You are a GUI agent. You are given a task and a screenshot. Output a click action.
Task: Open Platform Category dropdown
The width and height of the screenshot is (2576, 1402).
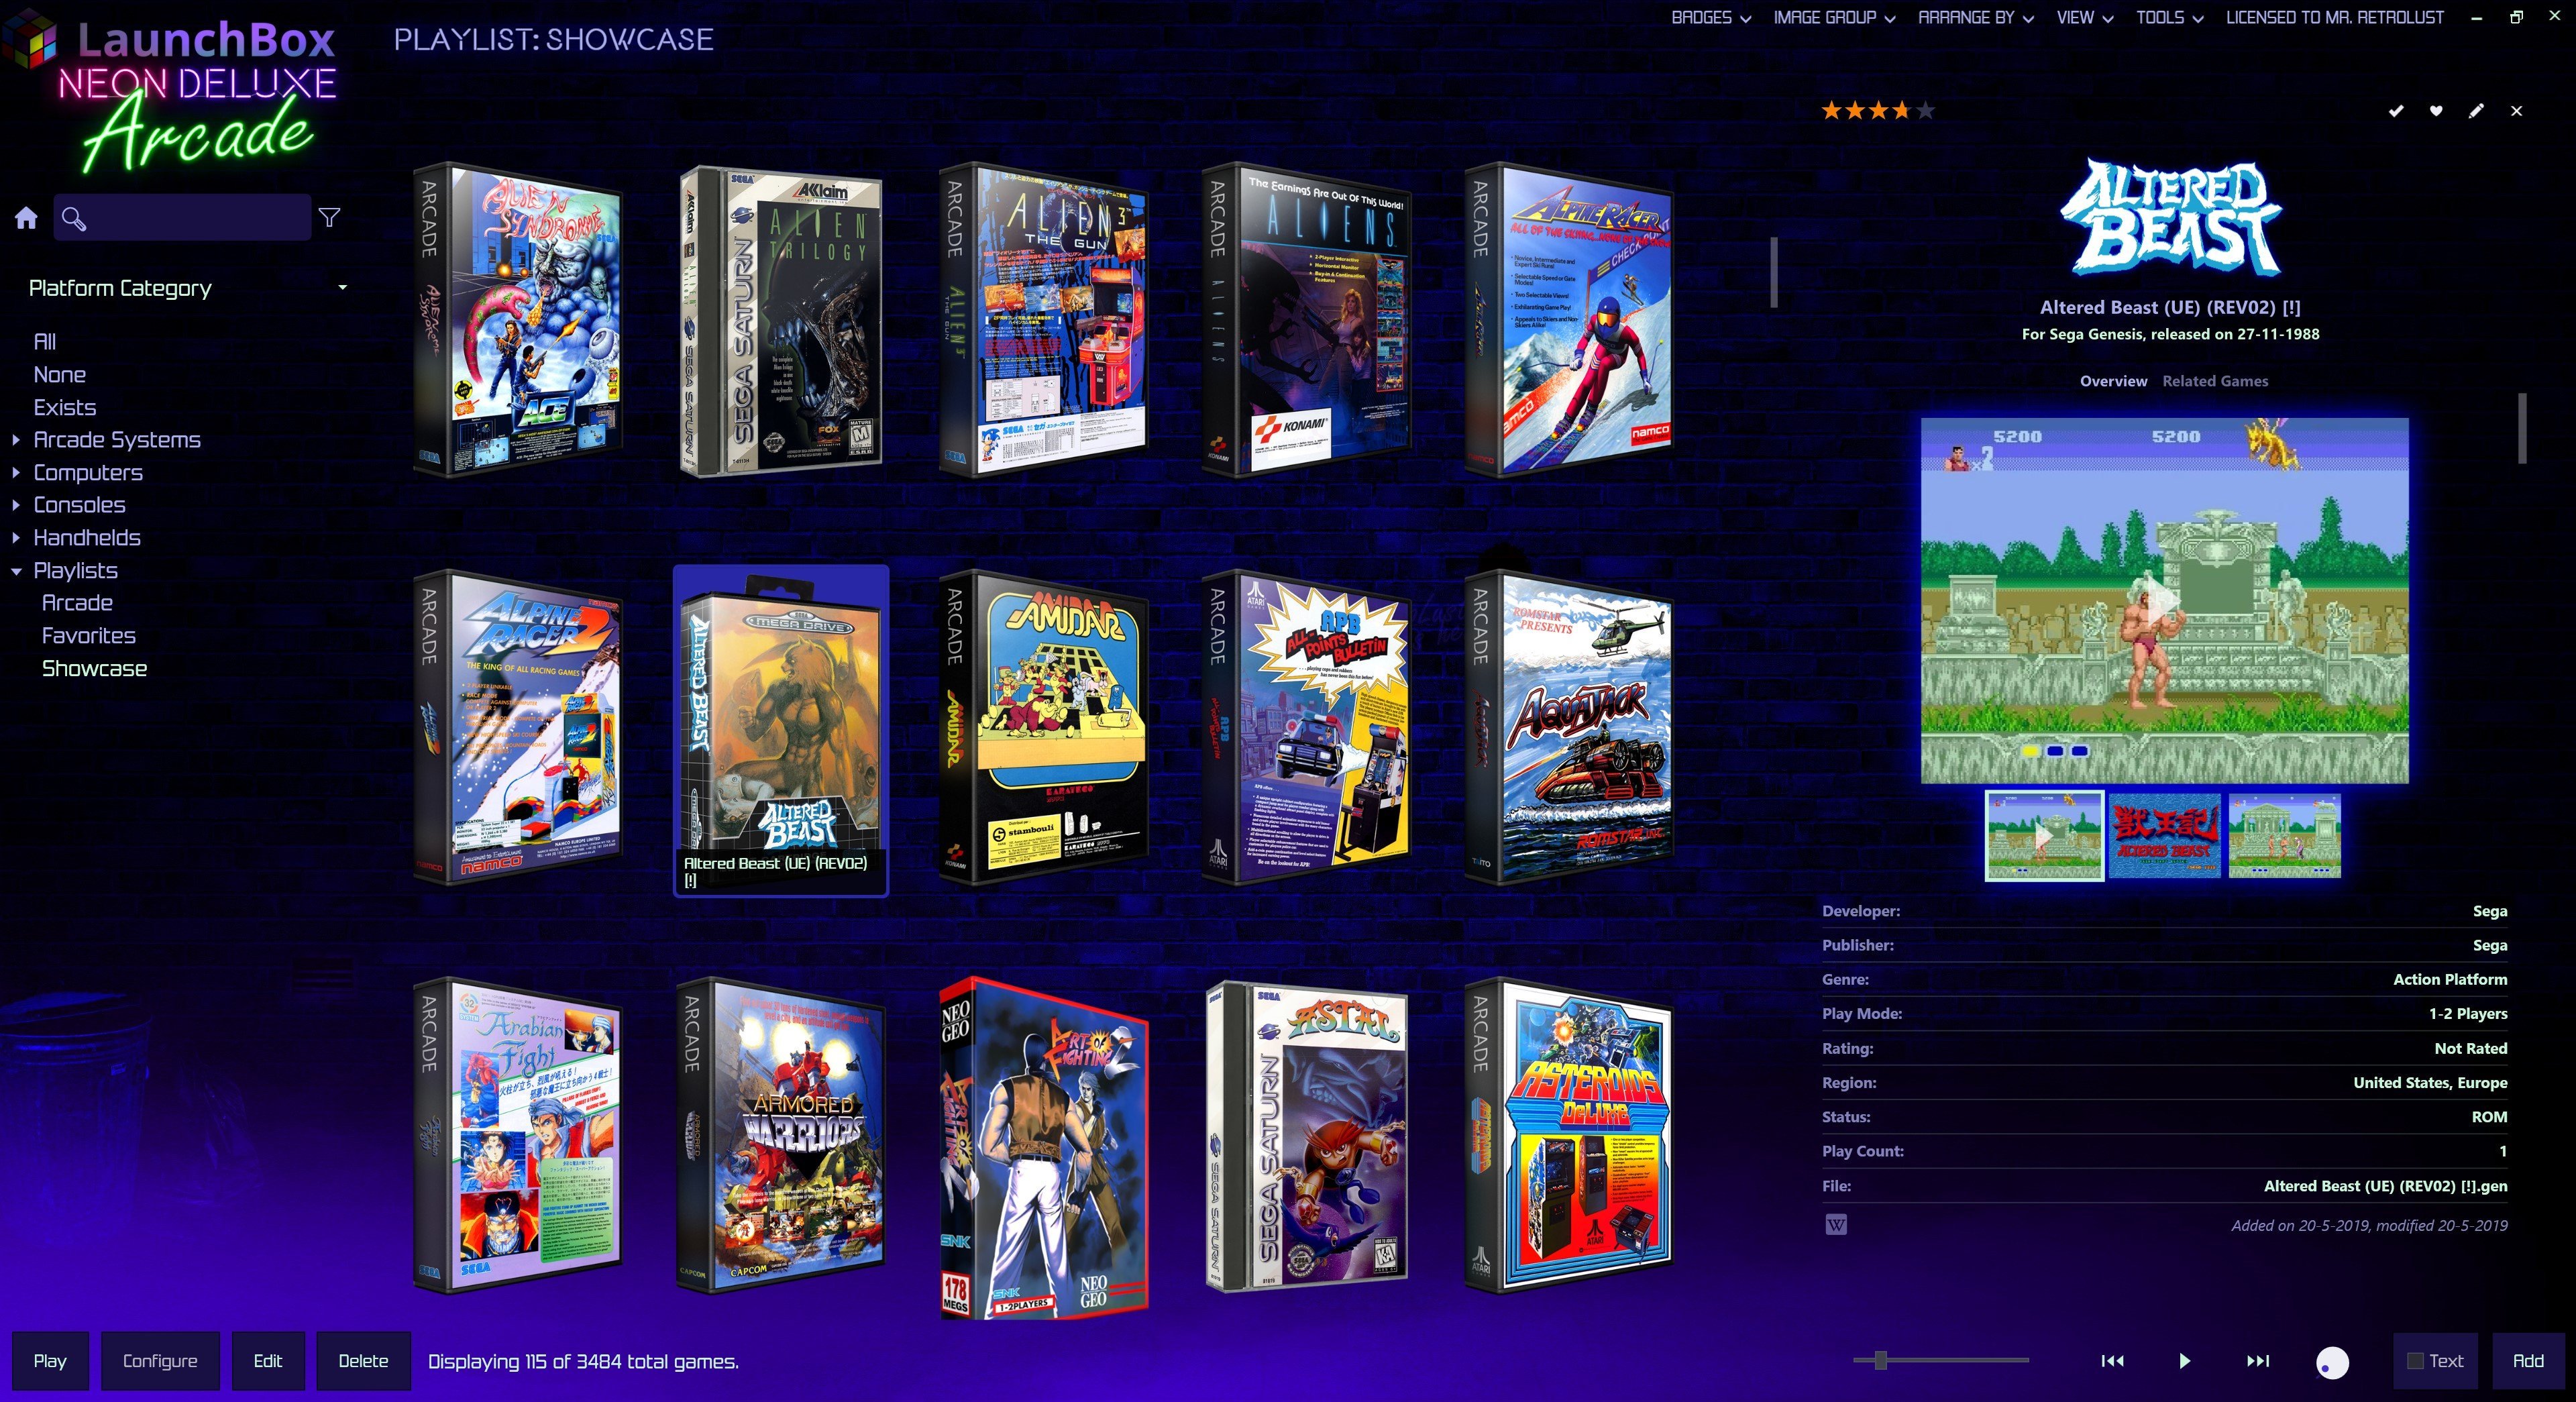(188, 288)
